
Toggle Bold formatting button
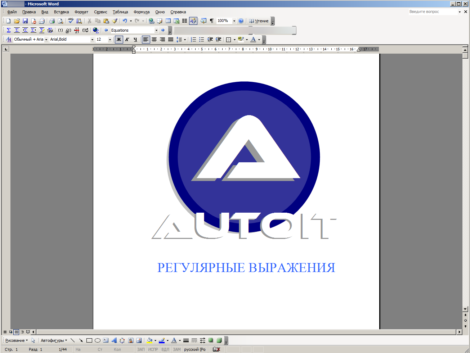coord(119,40)
